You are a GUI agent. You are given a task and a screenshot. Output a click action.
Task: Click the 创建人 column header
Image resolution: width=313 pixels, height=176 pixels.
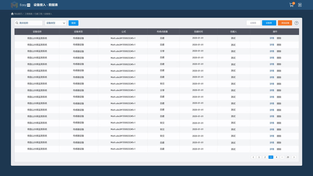point(233,31)
